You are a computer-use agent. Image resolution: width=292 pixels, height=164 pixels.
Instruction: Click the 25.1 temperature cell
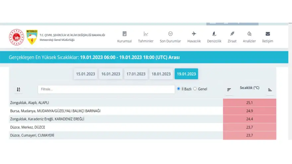[x=250, y=103]
